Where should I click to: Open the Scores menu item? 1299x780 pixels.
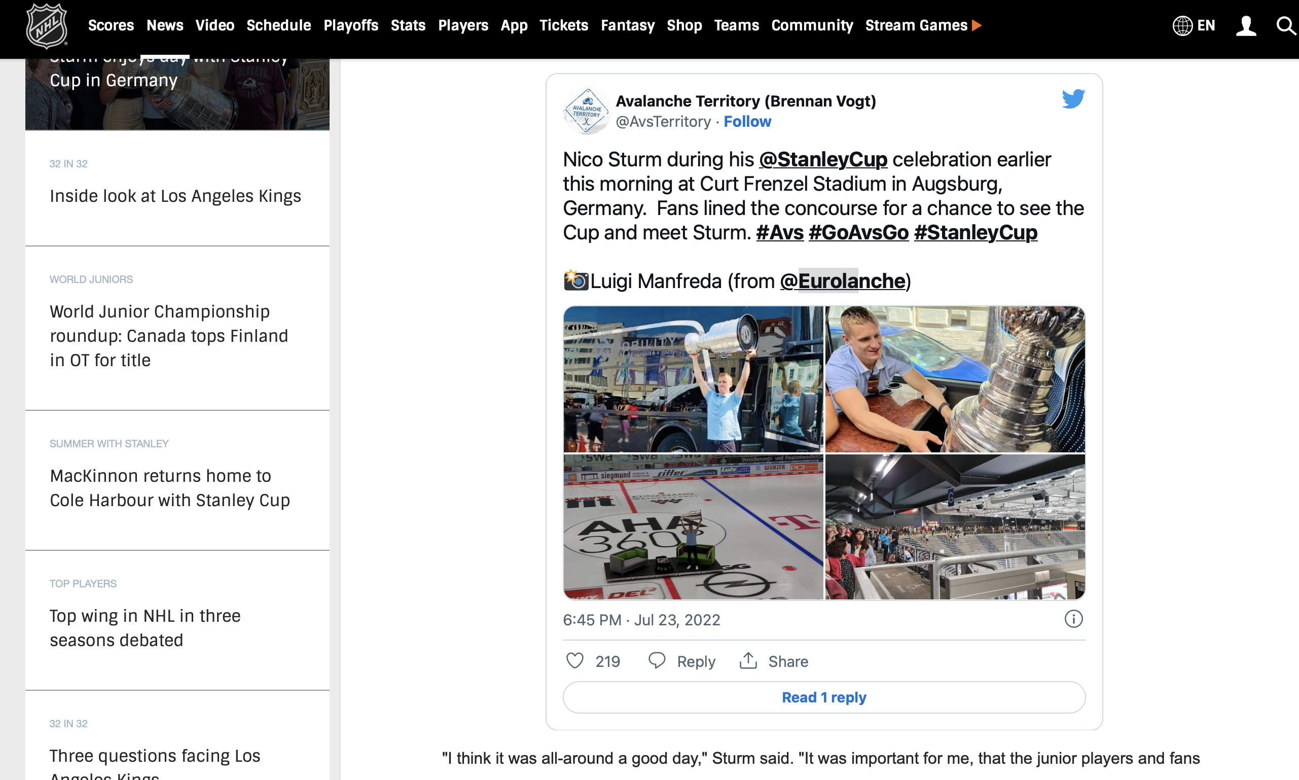click(x=111, y=25)
